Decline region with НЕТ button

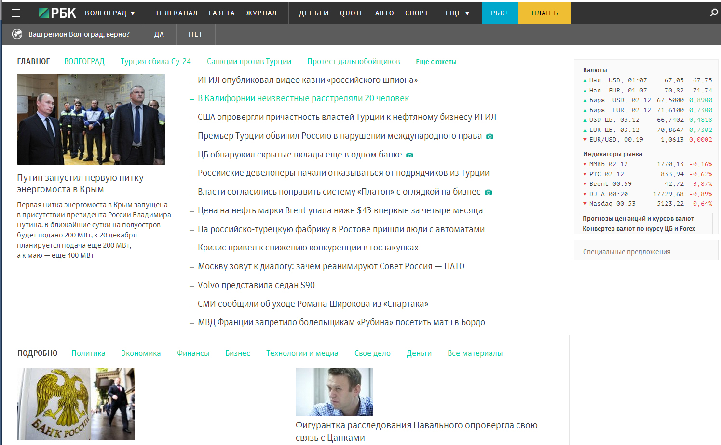coord(195,34)
